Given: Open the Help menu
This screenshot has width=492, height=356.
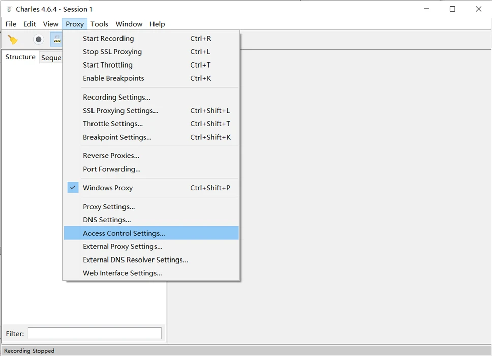Looking at the screenshot, I should coord(157,24).
